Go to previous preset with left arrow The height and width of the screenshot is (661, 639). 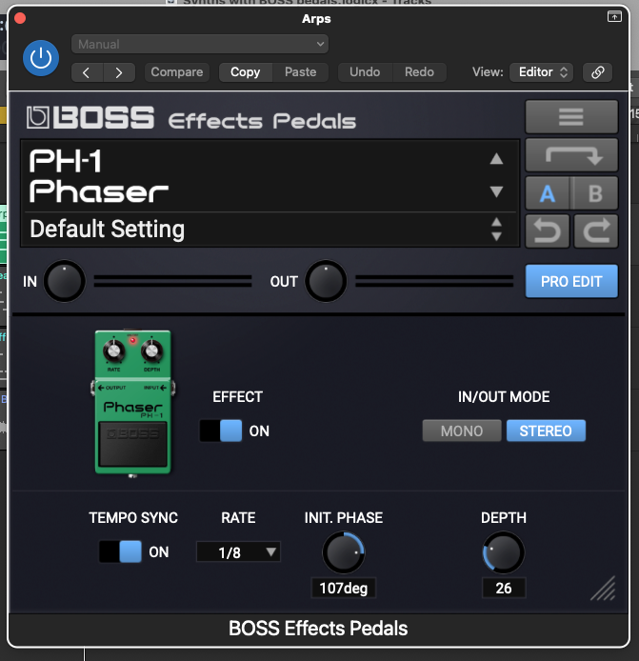pyautogui.click(x=87, y=72)
